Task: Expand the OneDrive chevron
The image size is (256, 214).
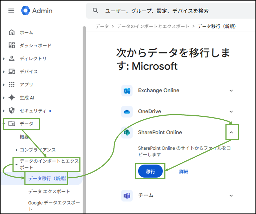Action: click(x=231, y=112)
